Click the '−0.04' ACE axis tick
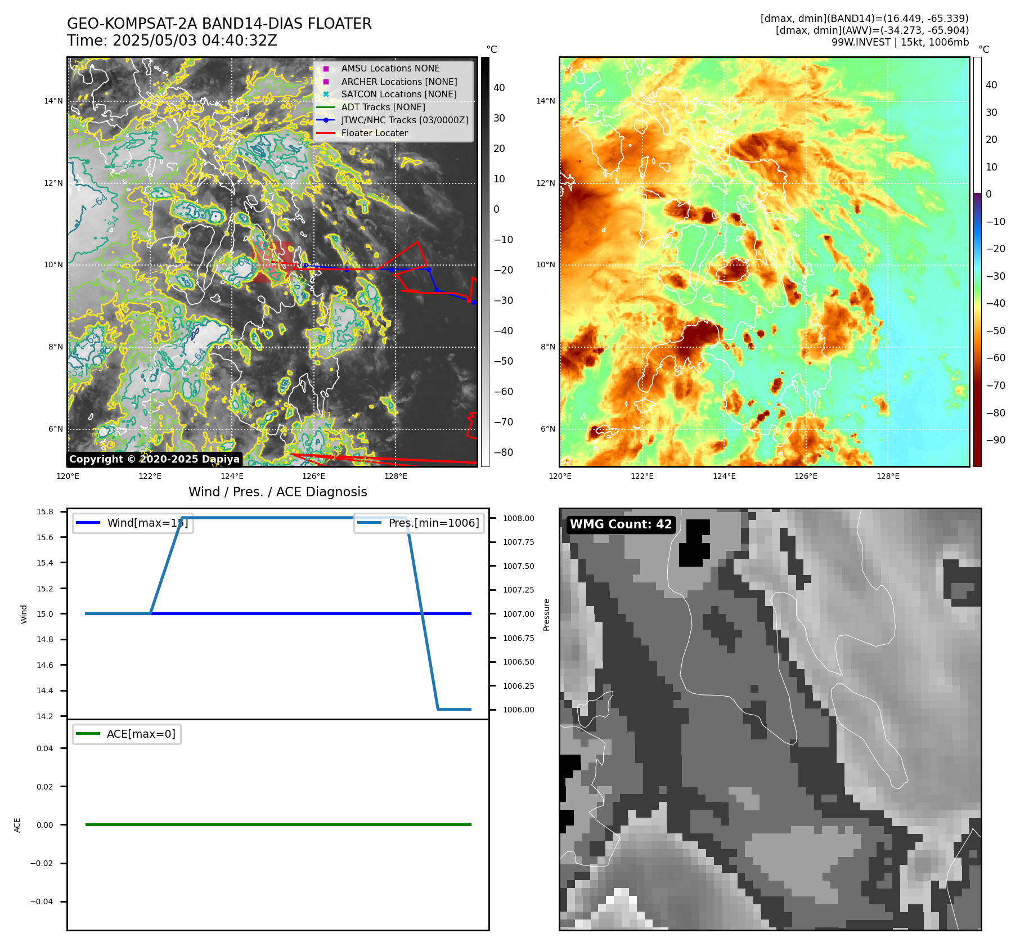The height and width of the screenshot is (951, 1020). click(42, 901)
